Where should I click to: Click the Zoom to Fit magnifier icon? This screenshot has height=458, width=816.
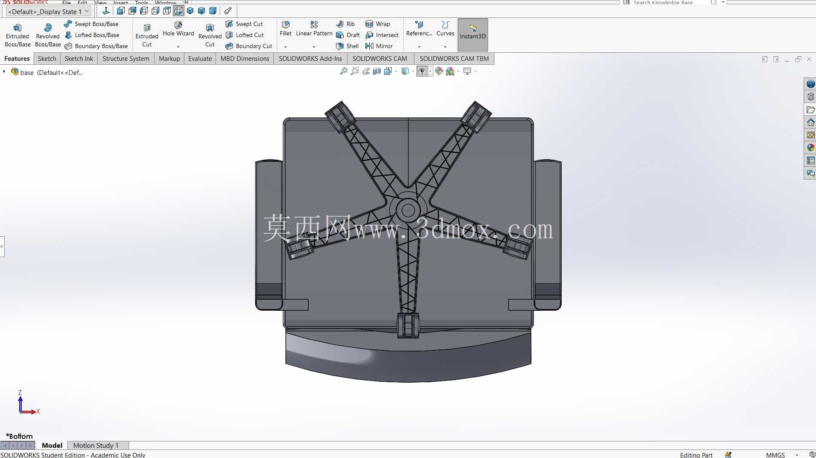[x=343, y=72]
